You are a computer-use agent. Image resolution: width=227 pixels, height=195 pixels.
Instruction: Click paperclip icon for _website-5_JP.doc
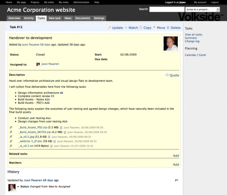11,141
